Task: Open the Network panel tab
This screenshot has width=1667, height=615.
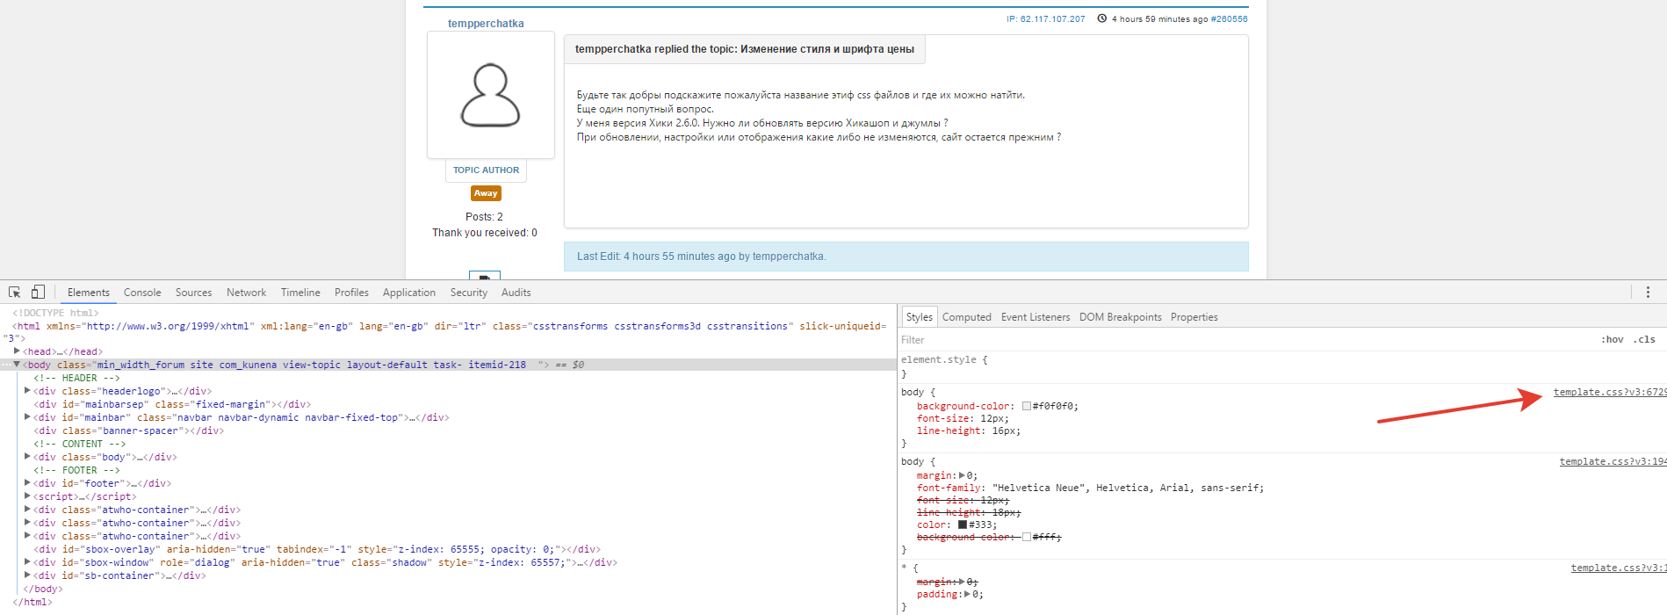Action: click(x=246, y=293)
